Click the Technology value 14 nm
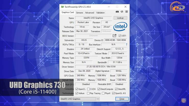189x106 pixels. 82,27
